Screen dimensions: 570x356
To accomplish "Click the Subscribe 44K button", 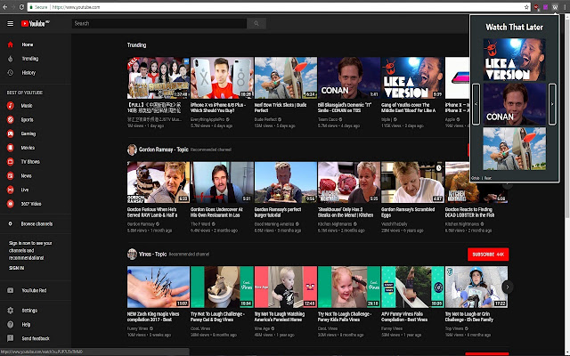I will click(x=488, y=255).
